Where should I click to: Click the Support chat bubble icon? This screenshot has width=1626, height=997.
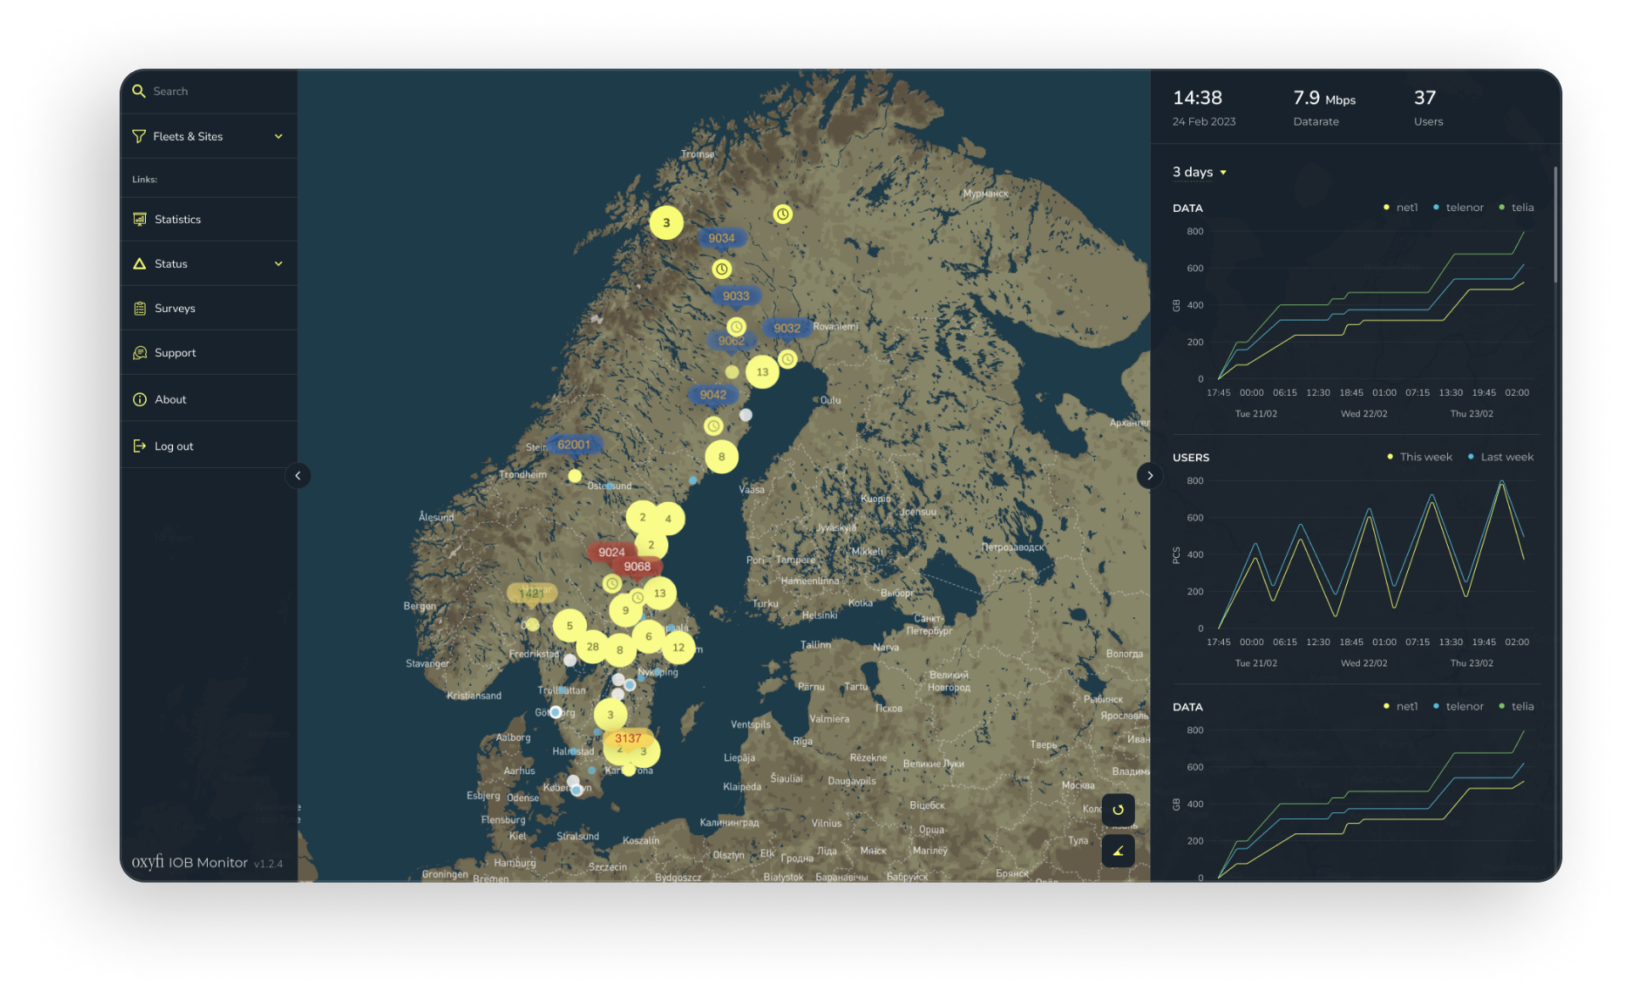(140, 352)
